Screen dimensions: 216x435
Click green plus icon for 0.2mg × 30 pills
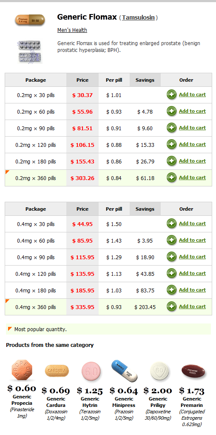(171, 95)
